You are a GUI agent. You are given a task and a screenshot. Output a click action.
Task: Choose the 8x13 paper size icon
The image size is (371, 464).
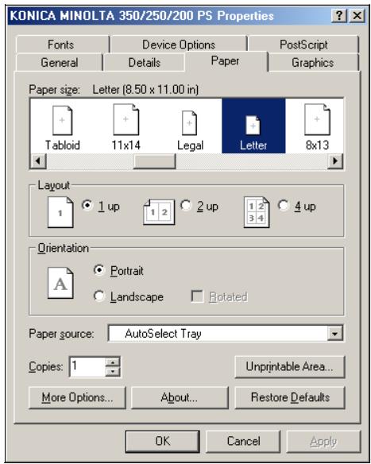coord(317,119)
